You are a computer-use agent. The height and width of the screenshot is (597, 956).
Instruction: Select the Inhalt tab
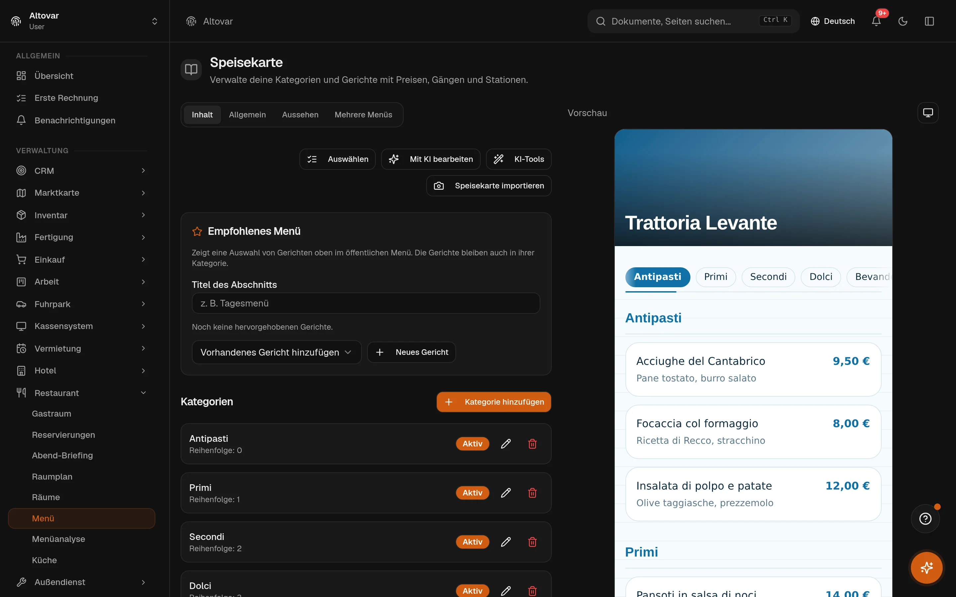point(202,115)
